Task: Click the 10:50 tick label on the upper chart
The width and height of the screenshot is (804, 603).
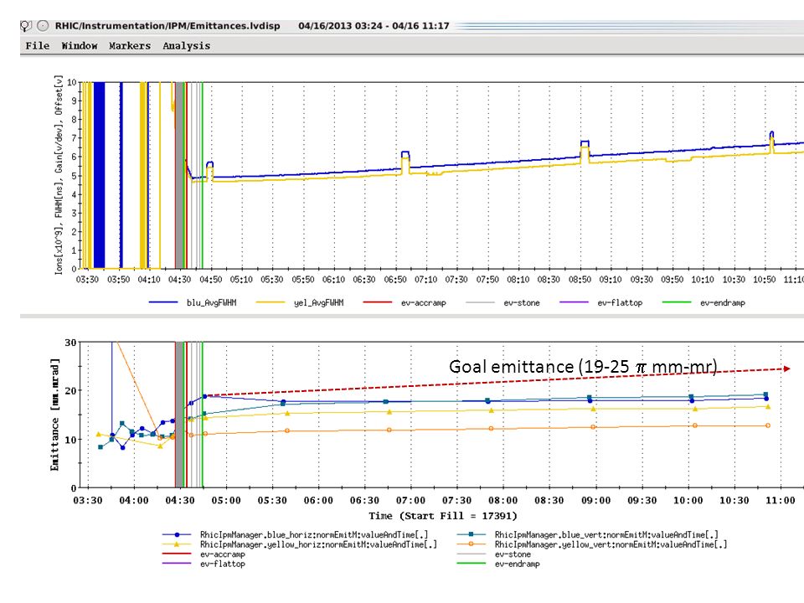Action: coord(764,280)
